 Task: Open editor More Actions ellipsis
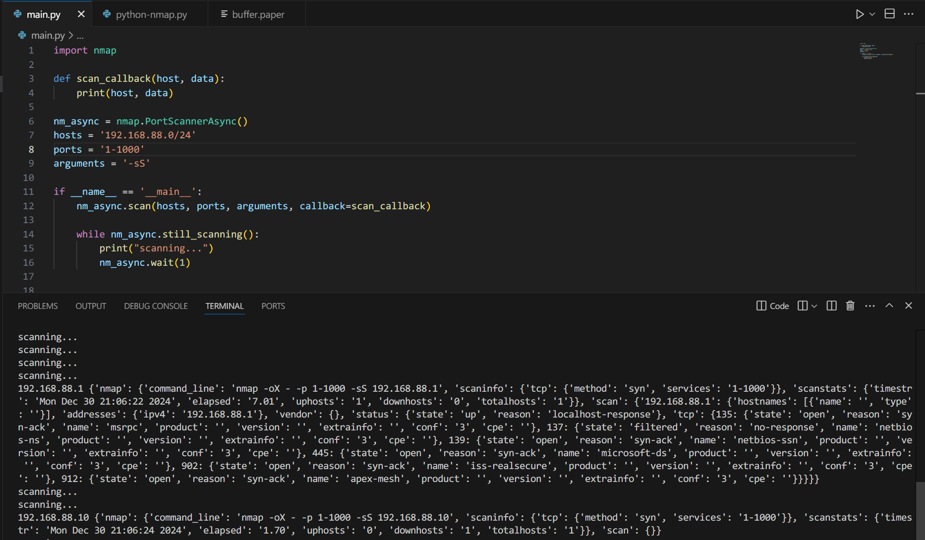909,14
